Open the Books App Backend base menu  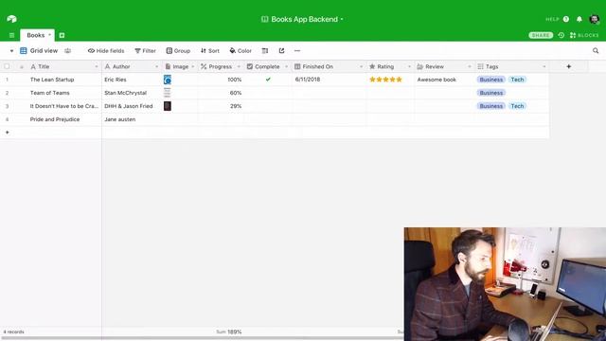[302, 19]
